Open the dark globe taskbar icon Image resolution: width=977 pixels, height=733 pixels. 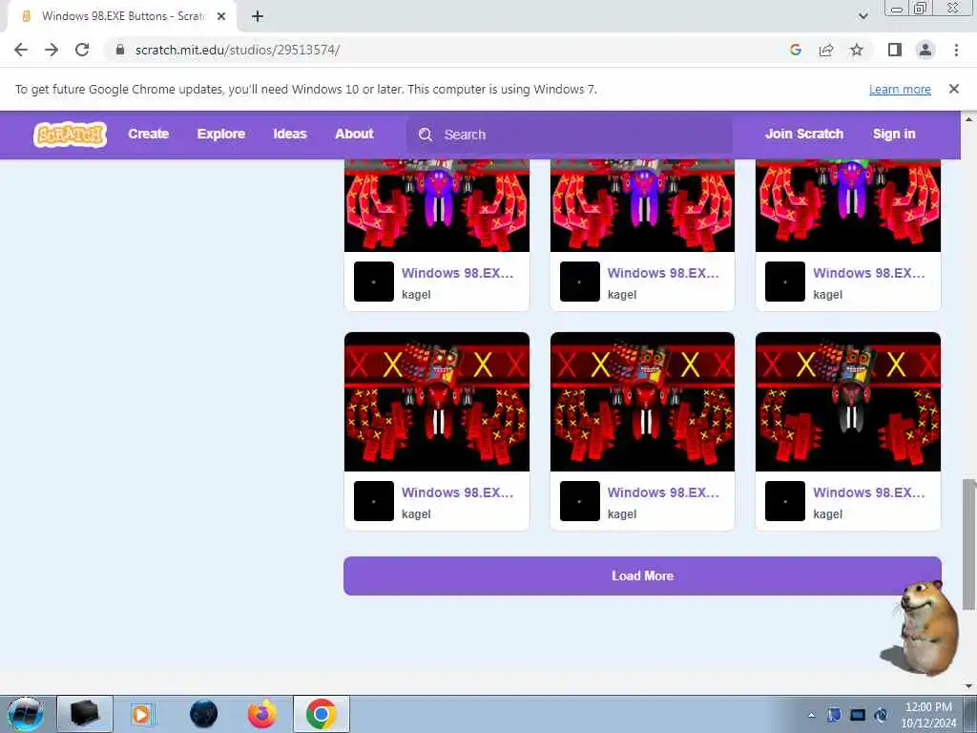(204, 714)
